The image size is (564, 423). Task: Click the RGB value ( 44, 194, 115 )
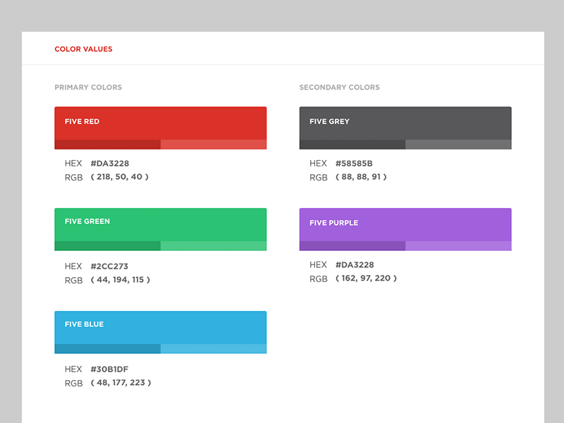[121, 279]
